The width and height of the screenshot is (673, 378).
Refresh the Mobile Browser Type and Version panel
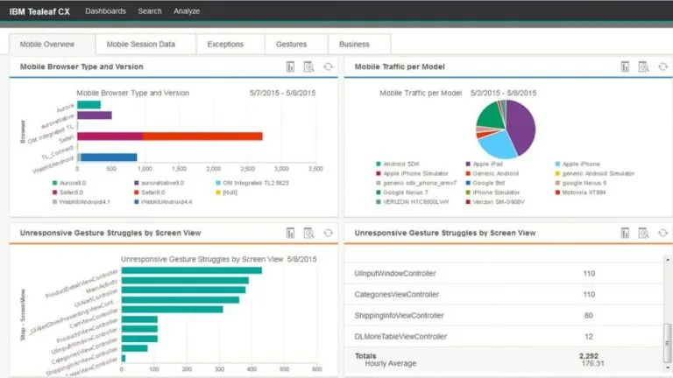click(x=329, y=66)
